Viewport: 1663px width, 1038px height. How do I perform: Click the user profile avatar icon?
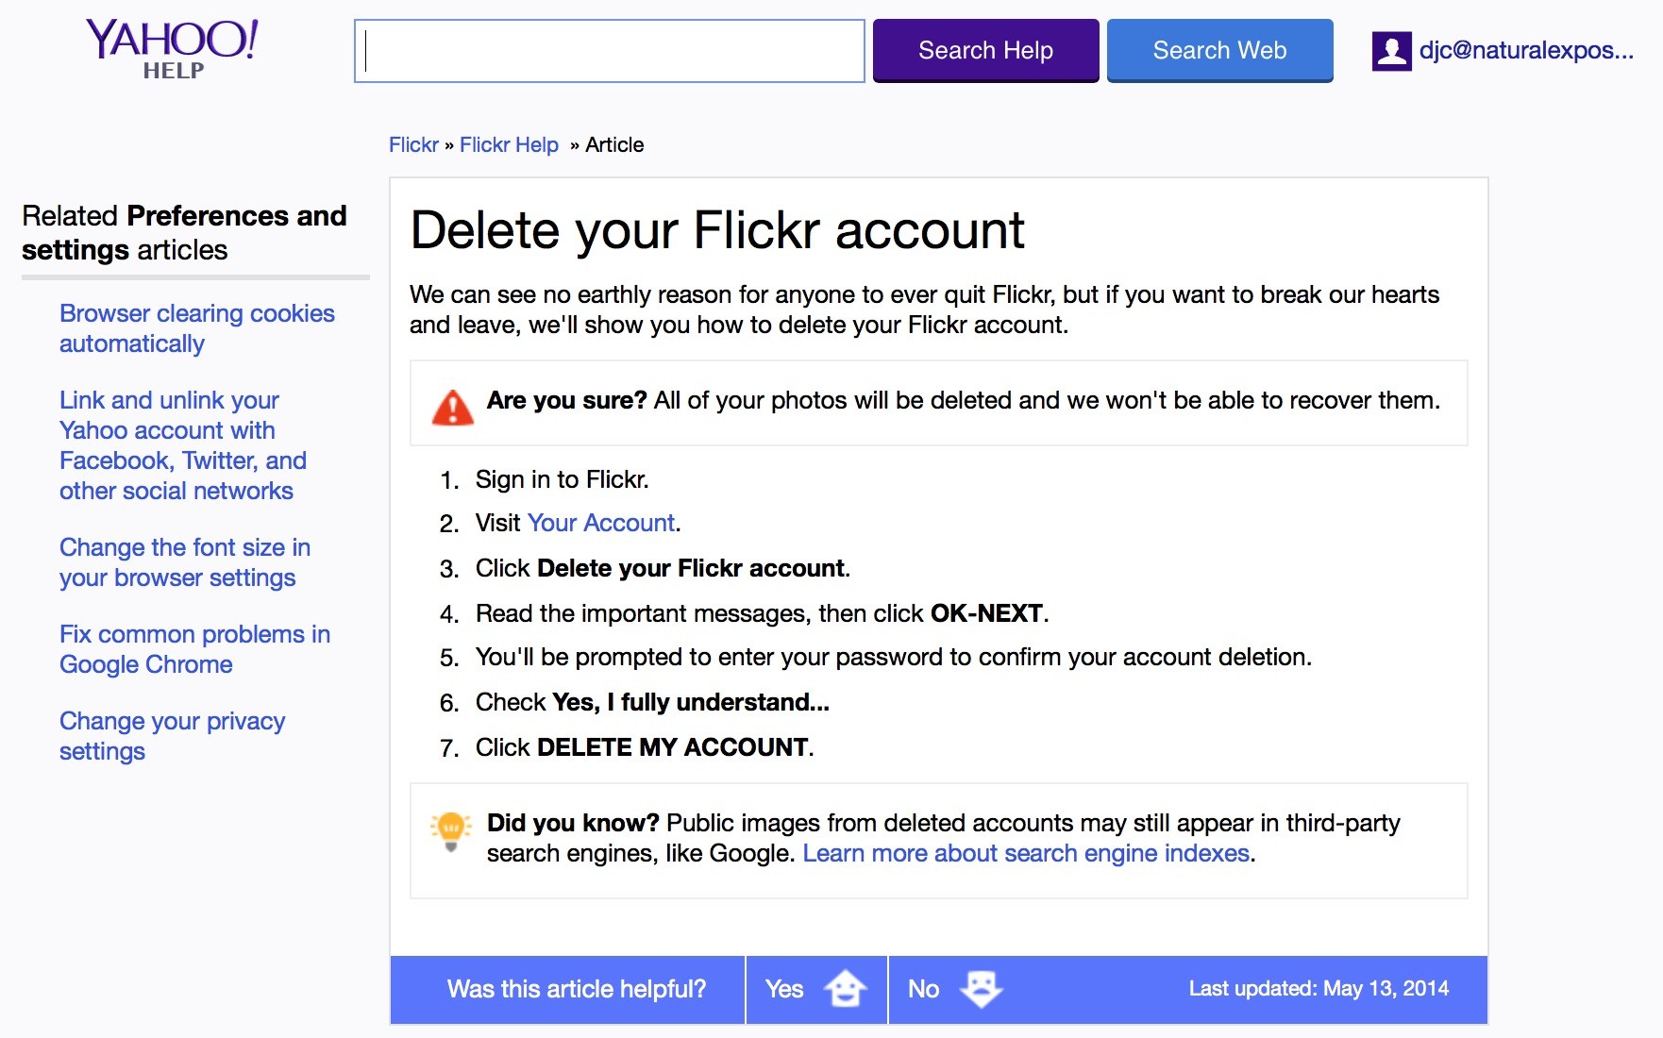click(x=1391, y=51)
